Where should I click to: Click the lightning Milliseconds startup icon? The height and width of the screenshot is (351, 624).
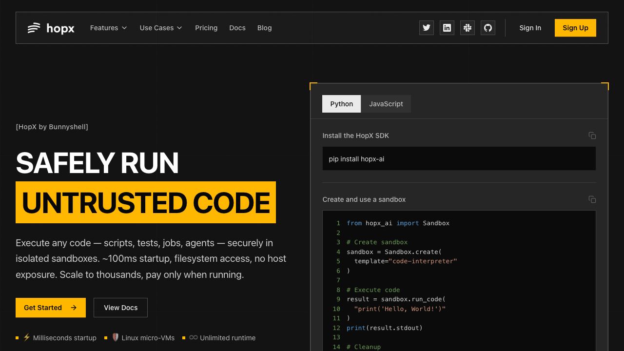[x=27, y=337]
